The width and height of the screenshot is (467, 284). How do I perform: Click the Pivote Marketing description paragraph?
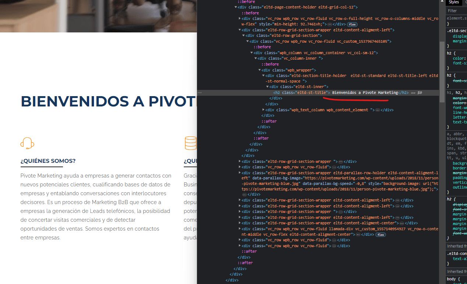click(96, 207)
